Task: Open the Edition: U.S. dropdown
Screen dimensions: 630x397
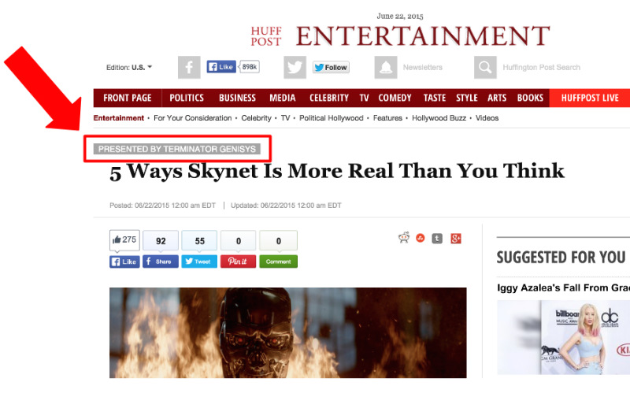Action: [129, 67]
